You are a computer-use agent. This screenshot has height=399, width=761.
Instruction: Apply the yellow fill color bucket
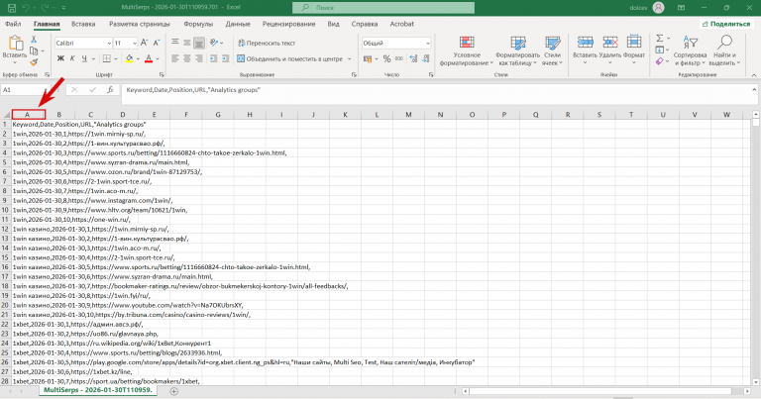[x=129, y=58]
